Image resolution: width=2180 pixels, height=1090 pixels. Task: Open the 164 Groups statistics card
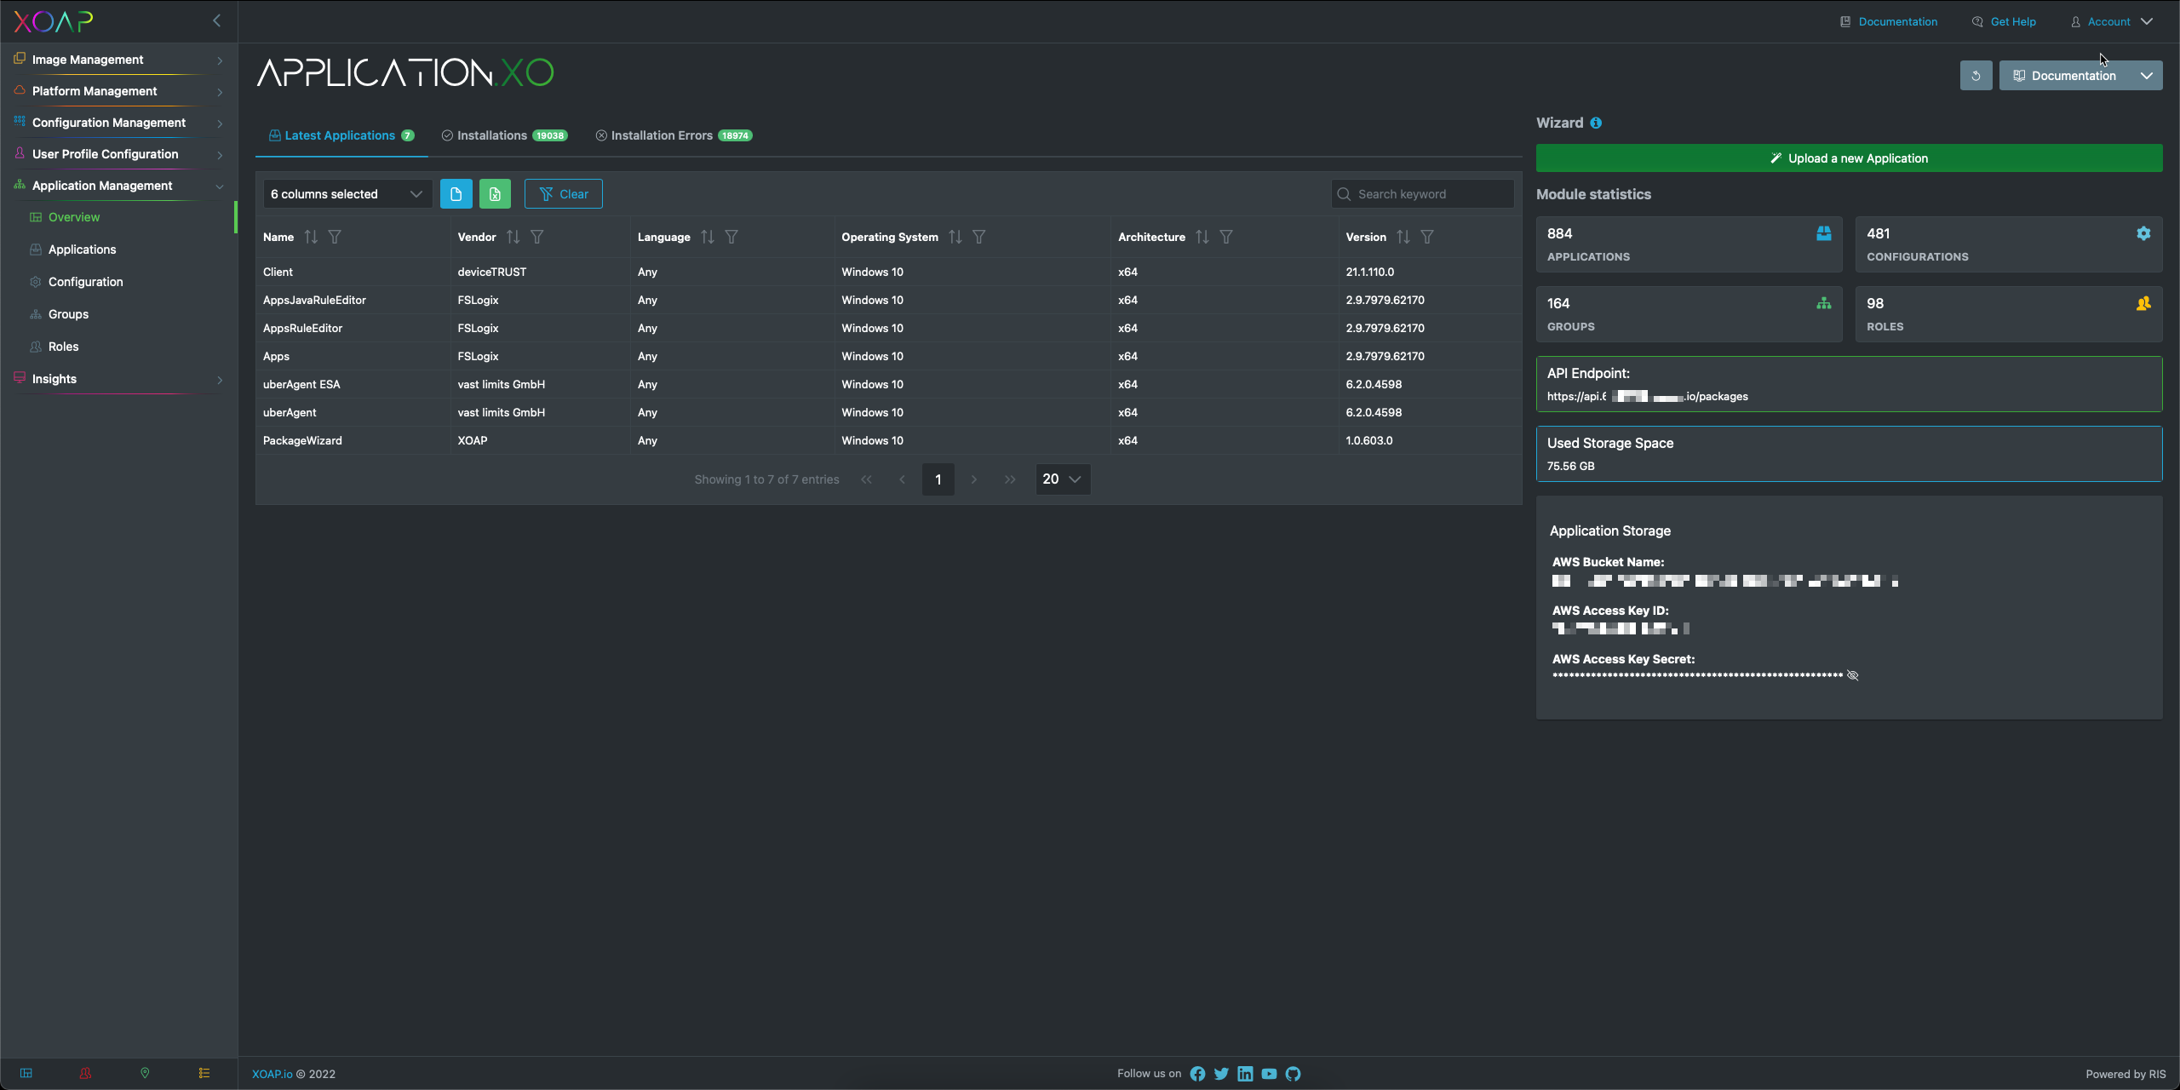coord(1689,314)
